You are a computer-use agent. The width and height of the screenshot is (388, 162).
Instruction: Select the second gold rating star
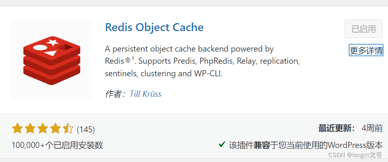(x=30, y=129)
